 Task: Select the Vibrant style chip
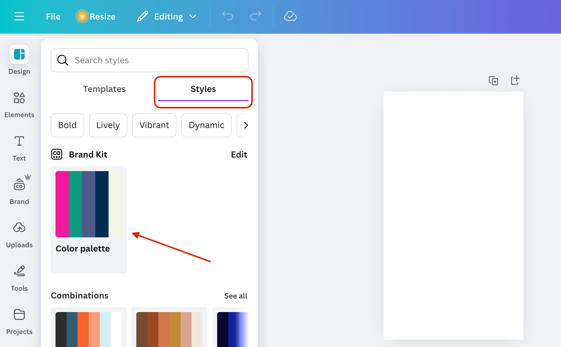click(x=154, y=125)
